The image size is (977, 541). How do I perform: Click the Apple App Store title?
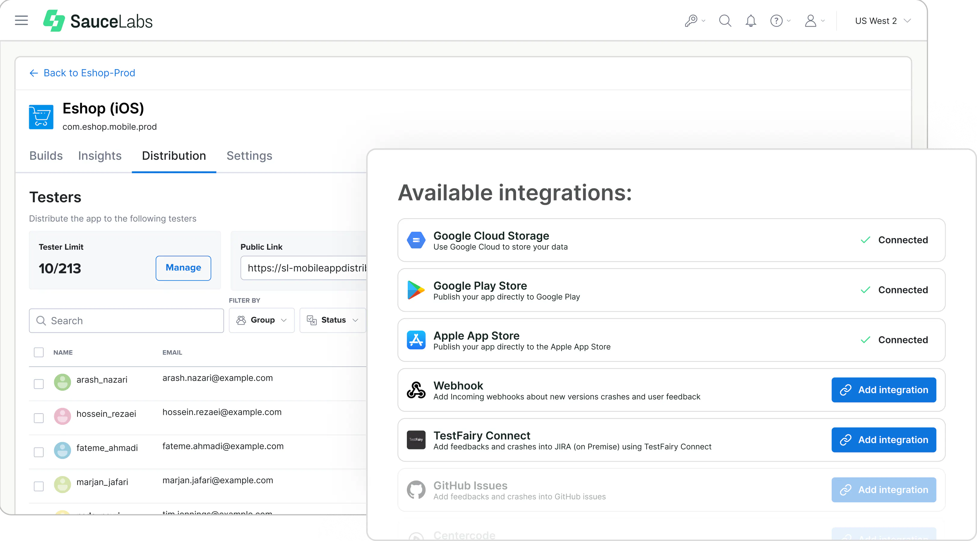pyautogui.click(x=476, y=336)
